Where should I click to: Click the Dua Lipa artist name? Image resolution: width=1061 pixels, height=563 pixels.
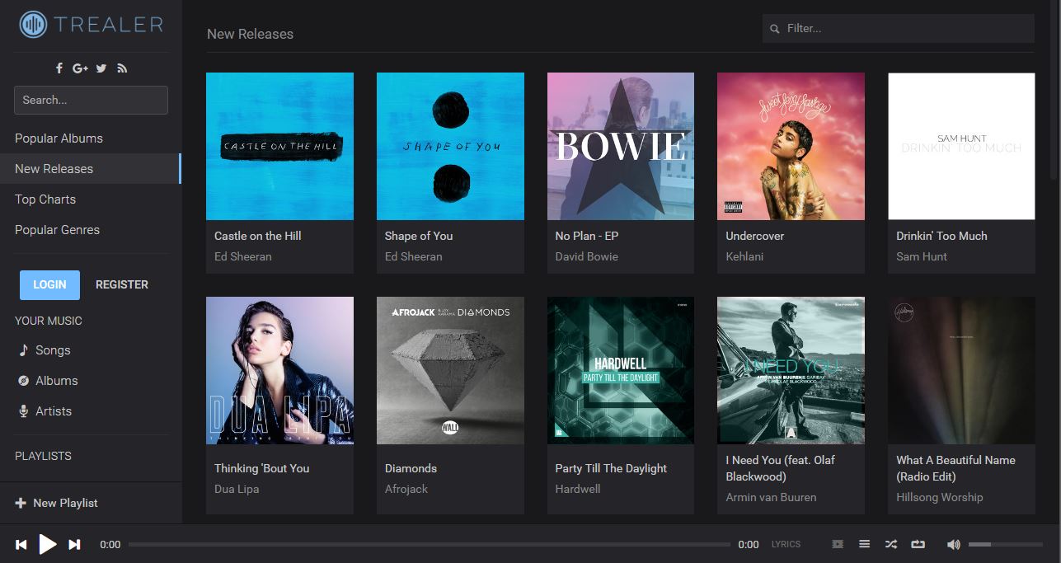tap(237, 489)
